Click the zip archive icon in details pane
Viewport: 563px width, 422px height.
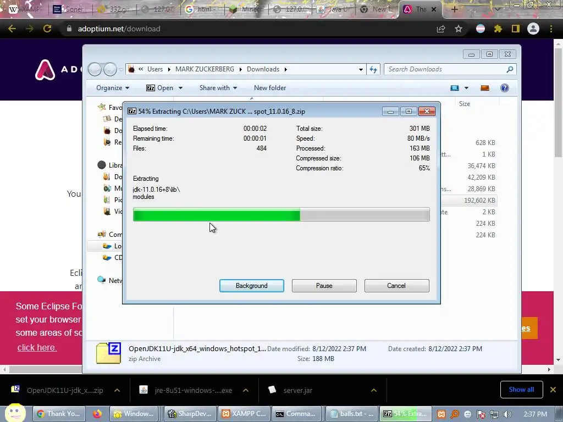[x=108, y=353]
